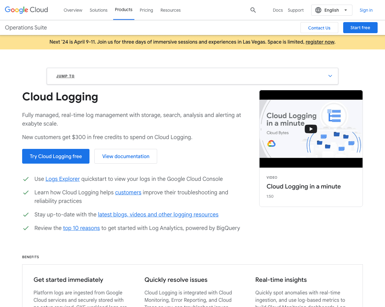This screenshot has height=307, width=385.
Task: Click the Start free button
Action: click(360, 28)
